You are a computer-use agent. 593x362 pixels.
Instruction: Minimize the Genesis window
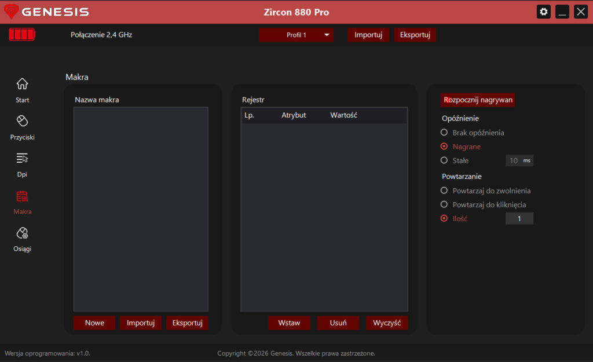point(562,12)
